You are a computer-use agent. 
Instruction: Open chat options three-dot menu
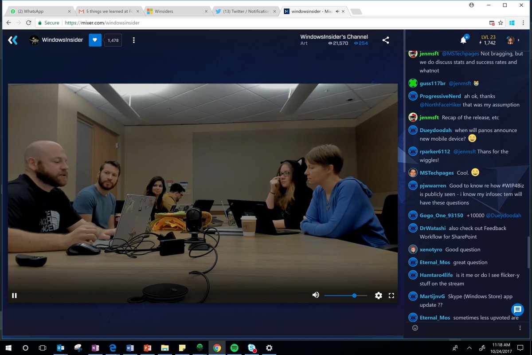click(x=520, y=328)
